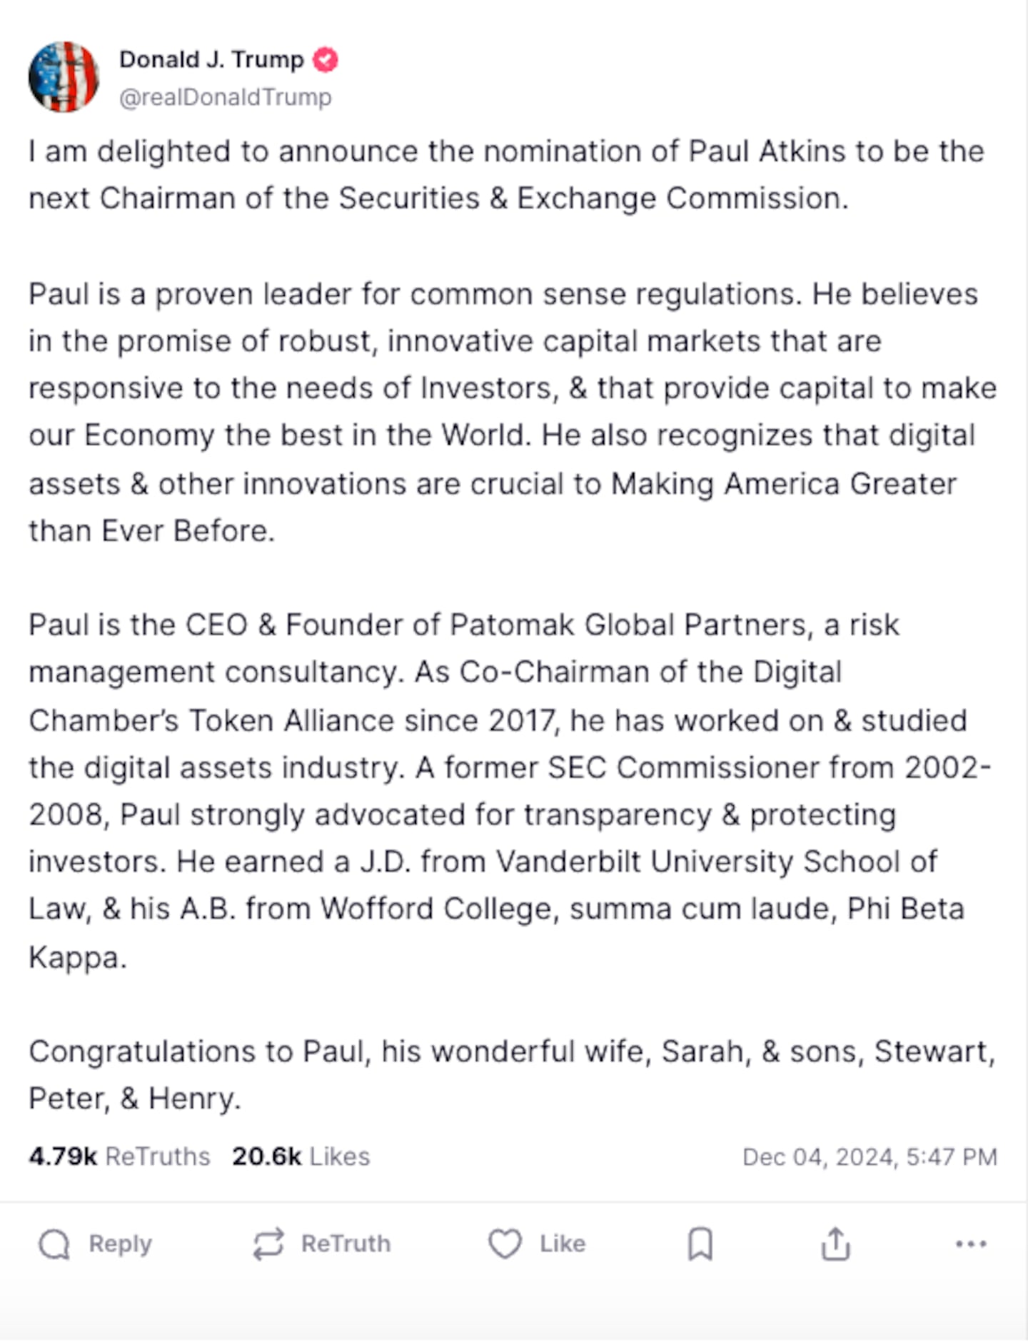
Task: Bookmark this post with the bookmark icon
Action: tap(700, 1244)
